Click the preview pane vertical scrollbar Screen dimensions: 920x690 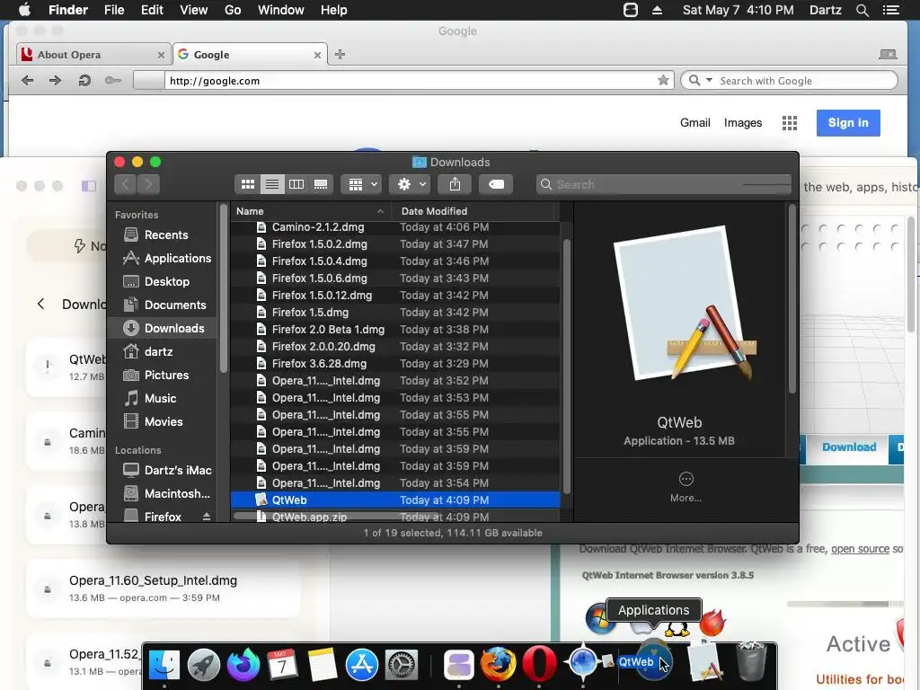tap(792, 299)
